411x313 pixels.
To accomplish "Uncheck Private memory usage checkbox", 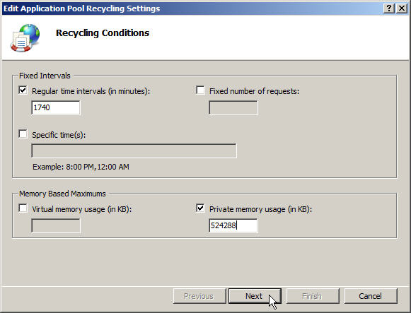I will point(200,208).
